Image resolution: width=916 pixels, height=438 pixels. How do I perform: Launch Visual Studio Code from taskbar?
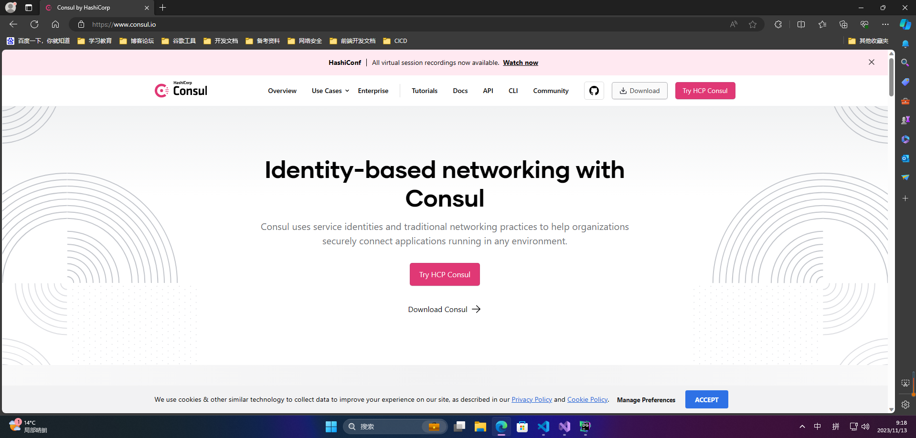(543, 427)
